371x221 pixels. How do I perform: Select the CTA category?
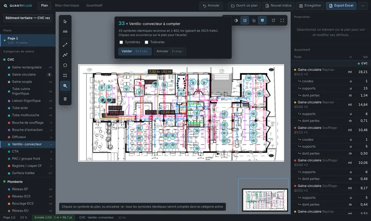[28, 152]
